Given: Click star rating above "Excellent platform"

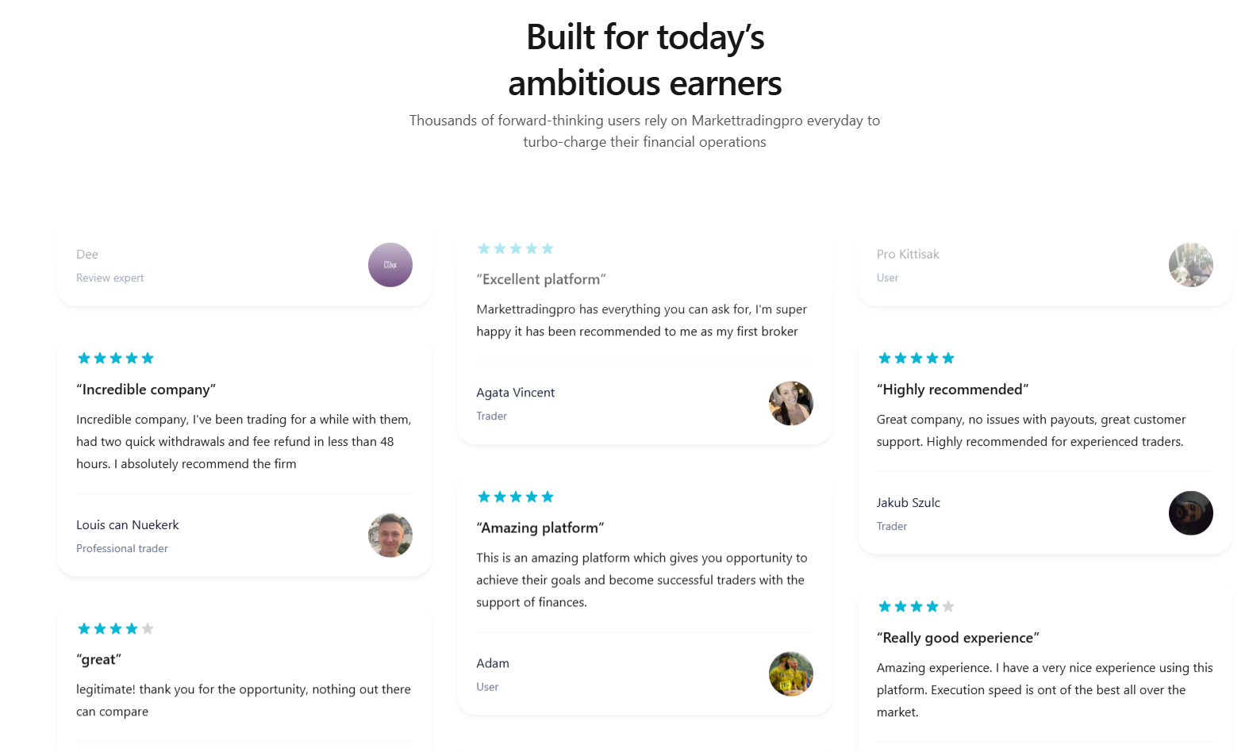Looking at the screenshot, I should [x=516, y=249].
